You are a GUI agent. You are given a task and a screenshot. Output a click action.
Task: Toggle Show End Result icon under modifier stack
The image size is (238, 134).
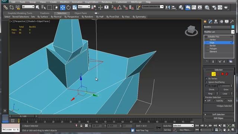point(213,61)
